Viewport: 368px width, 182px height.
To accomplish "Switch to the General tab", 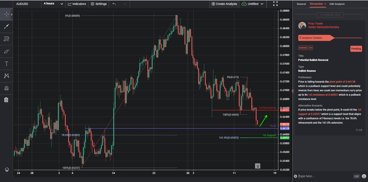I will click(301, 4).
